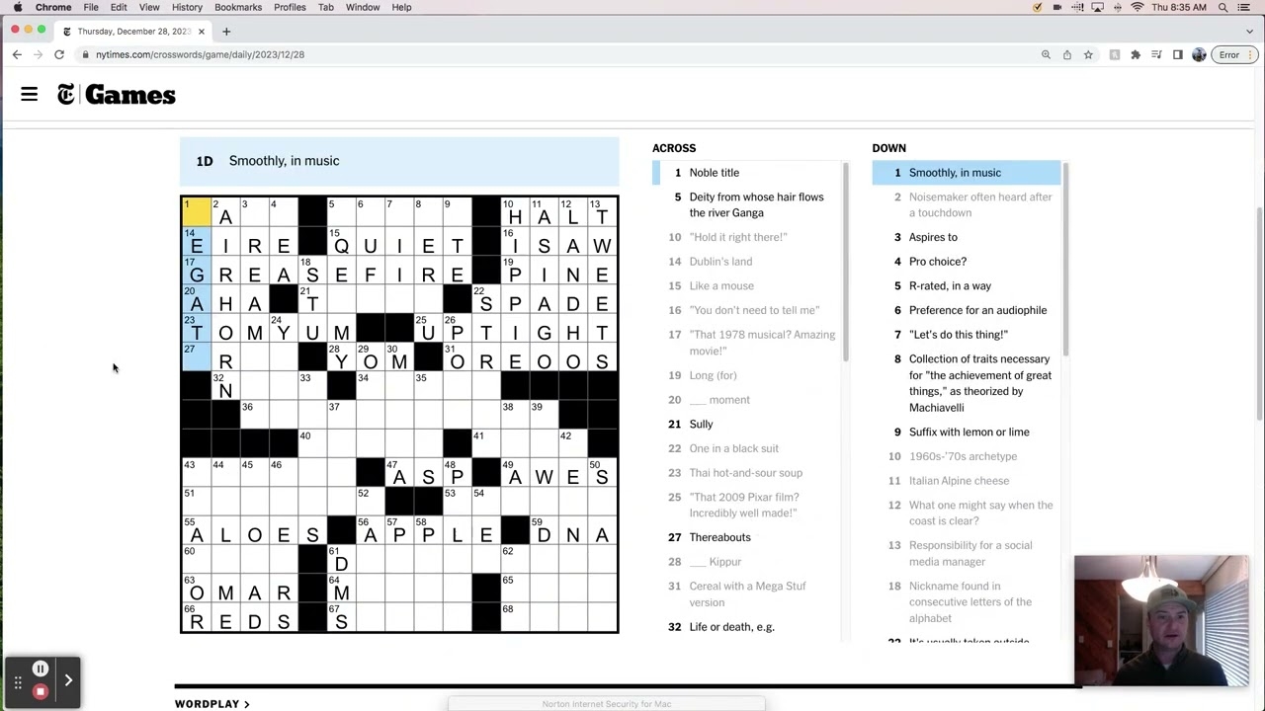Pause the screen recording in the widget

pyautogui.click(x=41, y=669)
